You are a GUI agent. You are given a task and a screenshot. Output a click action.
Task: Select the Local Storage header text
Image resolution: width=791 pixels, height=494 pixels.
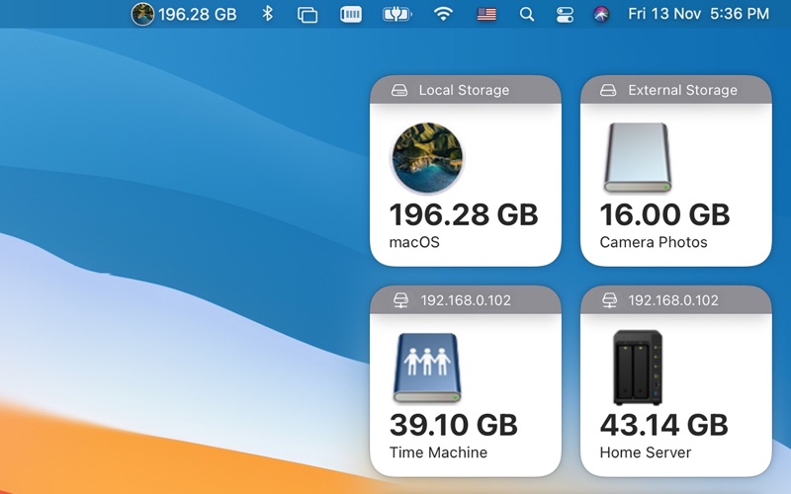[464, 90]
